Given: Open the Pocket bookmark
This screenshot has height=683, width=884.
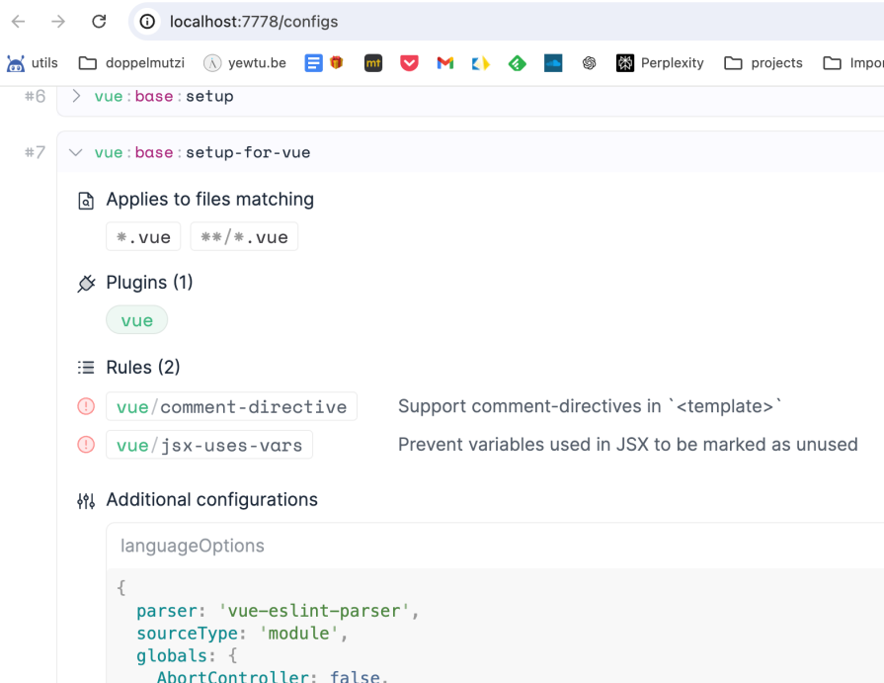Looking at the screenshot, I should (x=409, y=61).
